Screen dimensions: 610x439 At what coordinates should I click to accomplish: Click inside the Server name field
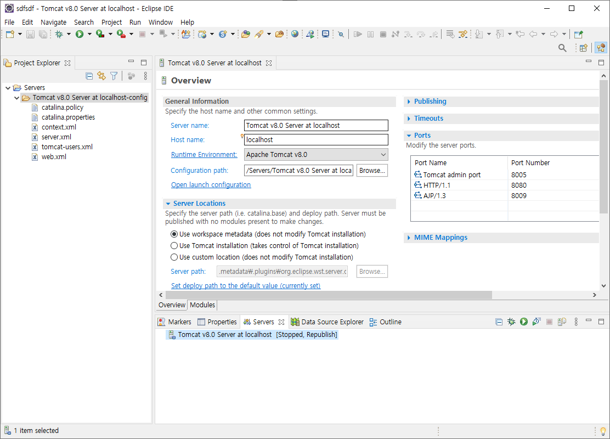[316, 125]
